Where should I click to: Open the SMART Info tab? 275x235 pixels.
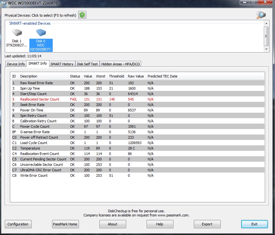38,63
